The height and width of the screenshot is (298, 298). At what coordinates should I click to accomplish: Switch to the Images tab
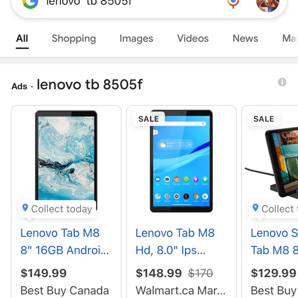(x=136, y=38)
